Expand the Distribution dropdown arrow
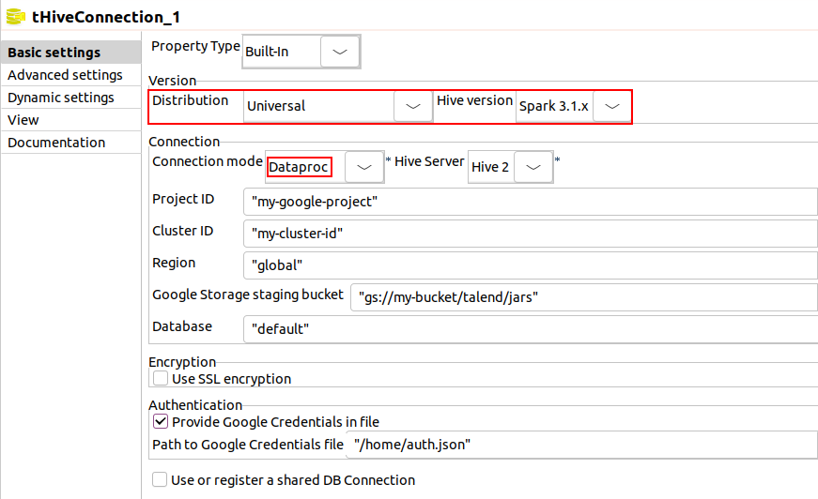818x499 pixels. (412, 106)
